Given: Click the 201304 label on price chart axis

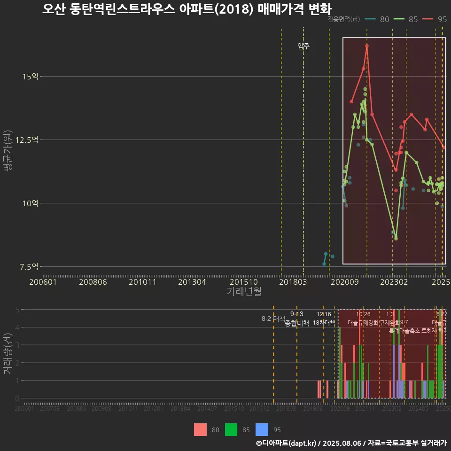Looking at the screenshot, I should (x=192, y=282).
